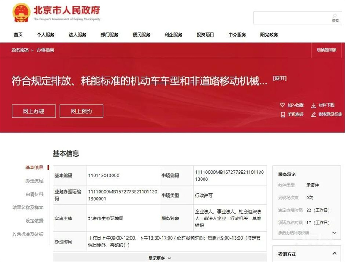Open the 法人服务 menu
Screen dimensions: 345x262
[78, 35]
